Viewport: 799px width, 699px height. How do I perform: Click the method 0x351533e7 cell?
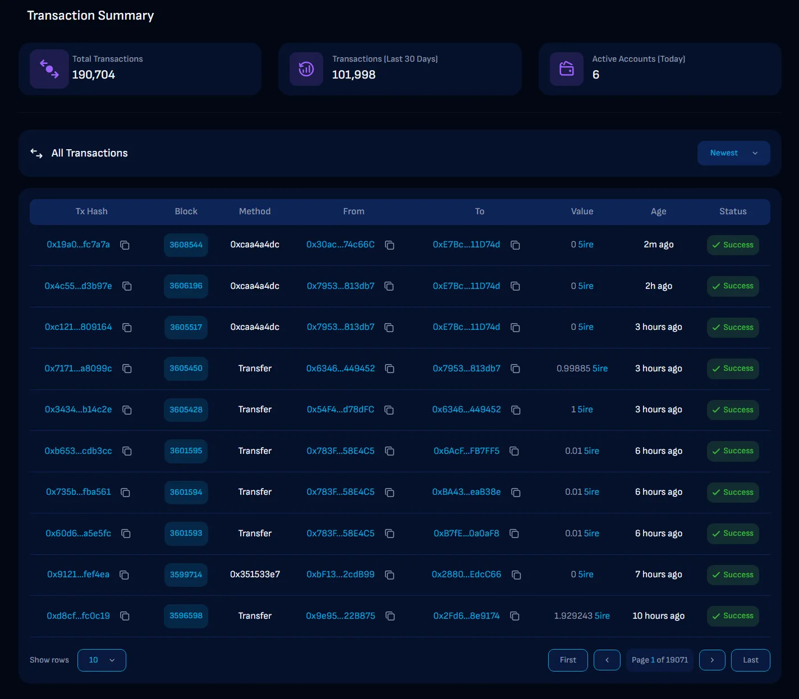click(x=255, y=574)
